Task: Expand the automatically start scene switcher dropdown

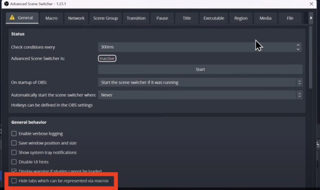Action: point(200,95)
